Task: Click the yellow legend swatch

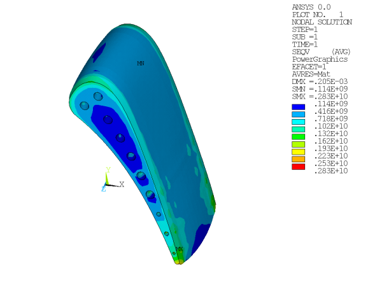Action: tap(298, 151)
